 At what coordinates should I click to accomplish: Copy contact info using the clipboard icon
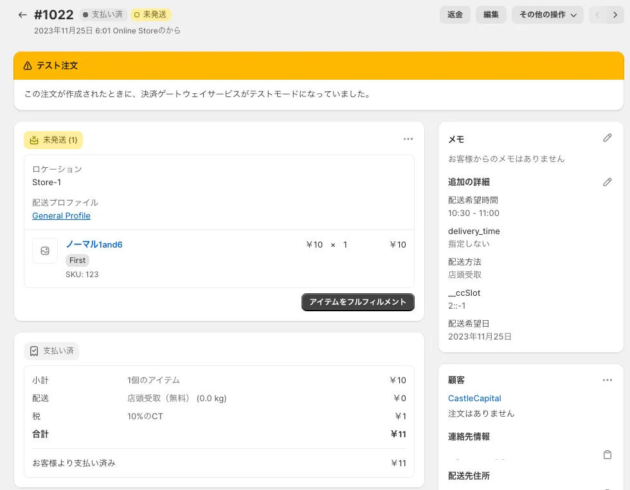(607, 455)
